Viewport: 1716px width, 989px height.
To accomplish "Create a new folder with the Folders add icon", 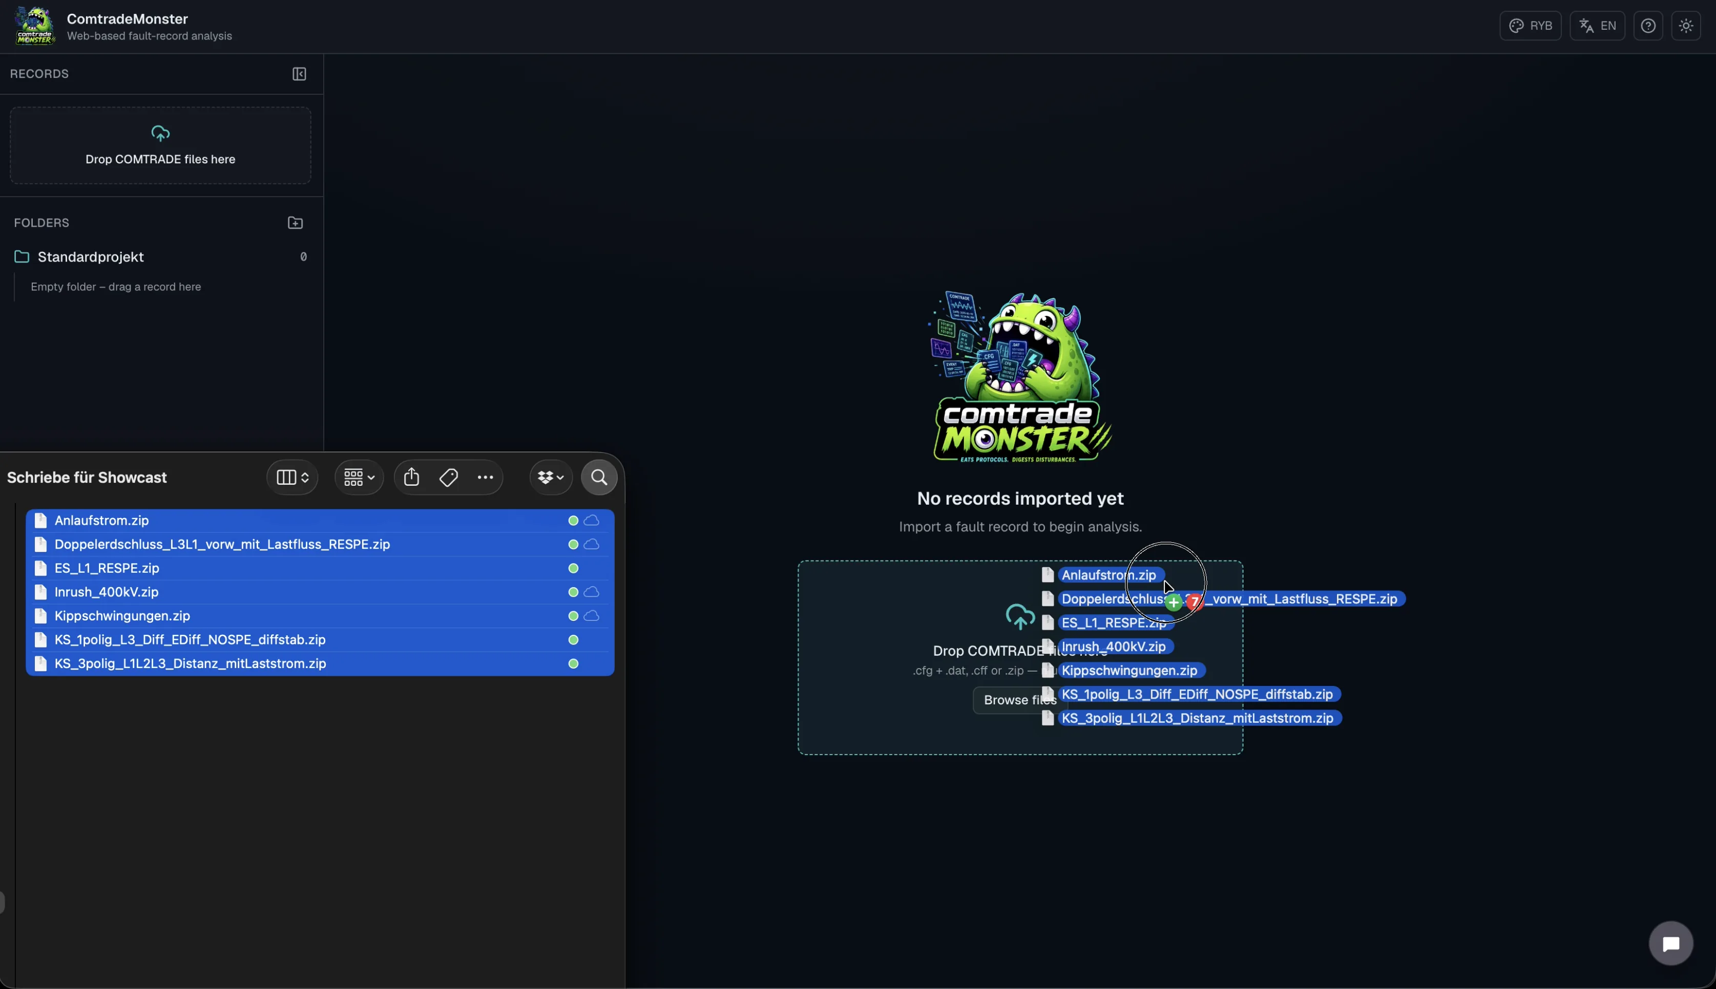I will tap(295, 223).
